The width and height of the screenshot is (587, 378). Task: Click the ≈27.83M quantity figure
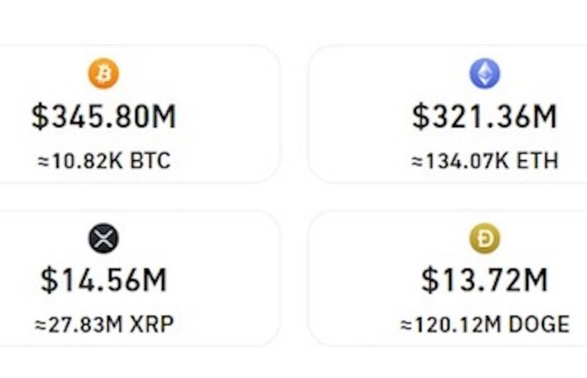(x=79, y=324)
